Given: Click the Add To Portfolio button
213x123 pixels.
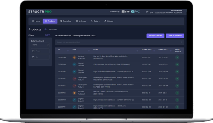Looking at the screenshot, I should (x=175, y=36).
